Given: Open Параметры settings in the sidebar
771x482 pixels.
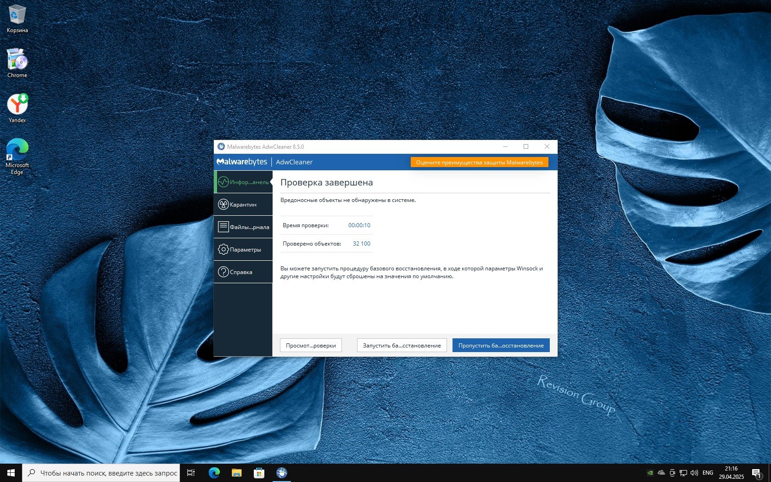Looking at the screenshot, I should 243,250.
